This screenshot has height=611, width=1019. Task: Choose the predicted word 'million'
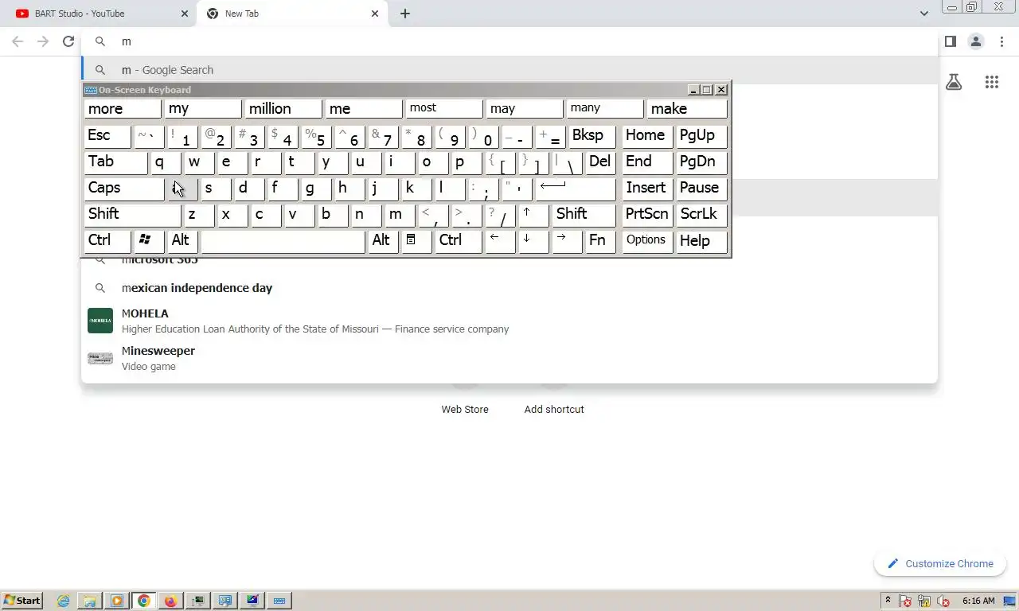pyautogui.click(x=283, y=109)
